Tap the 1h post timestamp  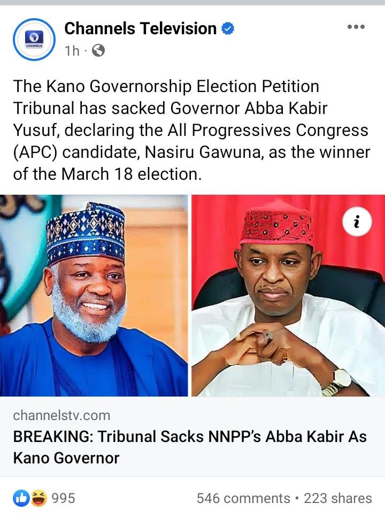click(x=72, y=51)
